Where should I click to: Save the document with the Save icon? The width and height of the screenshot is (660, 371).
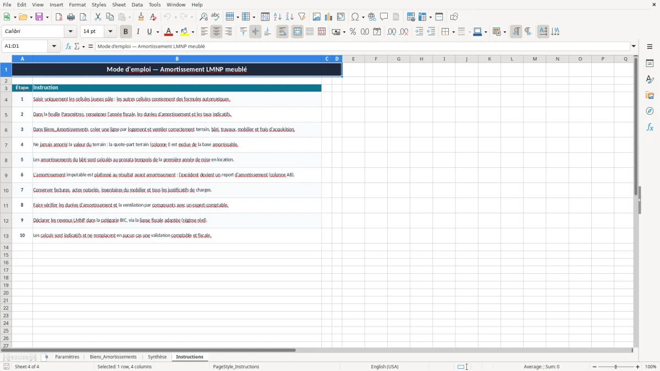pos(39,17)
